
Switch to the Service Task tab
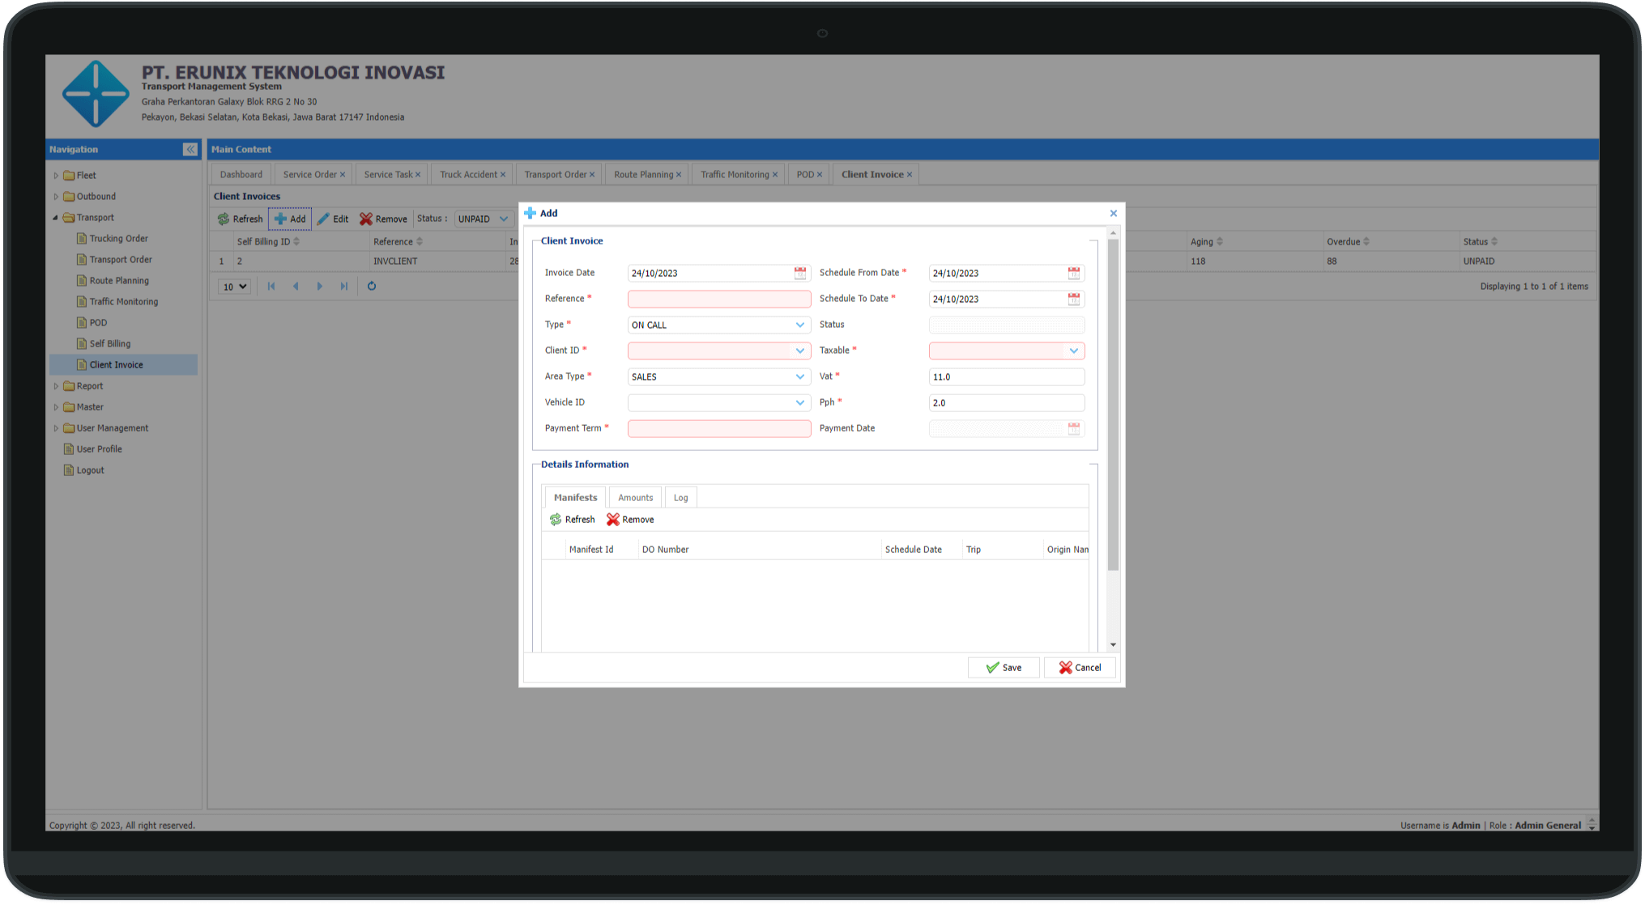pyautogui.click(x=388, y=175)
